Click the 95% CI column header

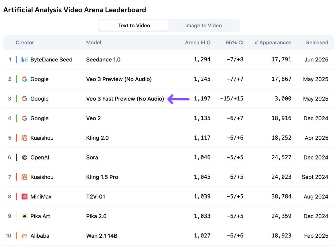[234, 42]
